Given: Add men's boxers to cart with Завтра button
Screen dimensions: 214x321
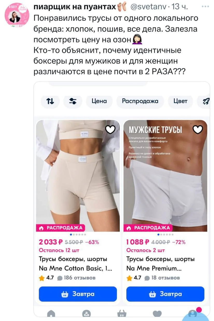Looking at the screenshot, I should (x=165, y=294).
